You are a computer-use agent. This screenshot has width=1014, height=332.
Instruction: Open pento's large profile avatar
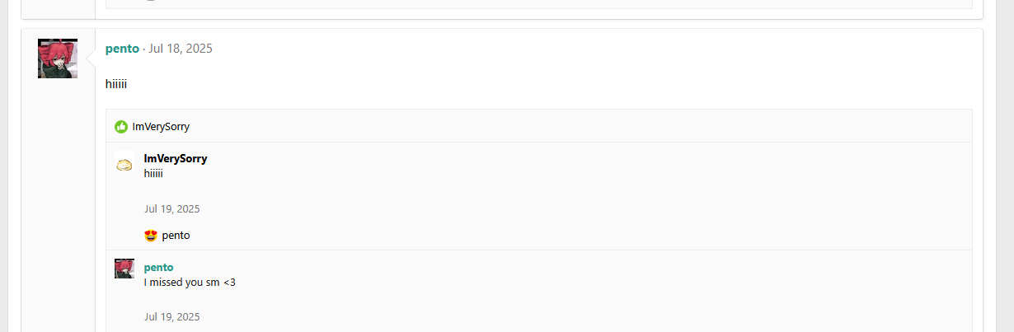58,58
